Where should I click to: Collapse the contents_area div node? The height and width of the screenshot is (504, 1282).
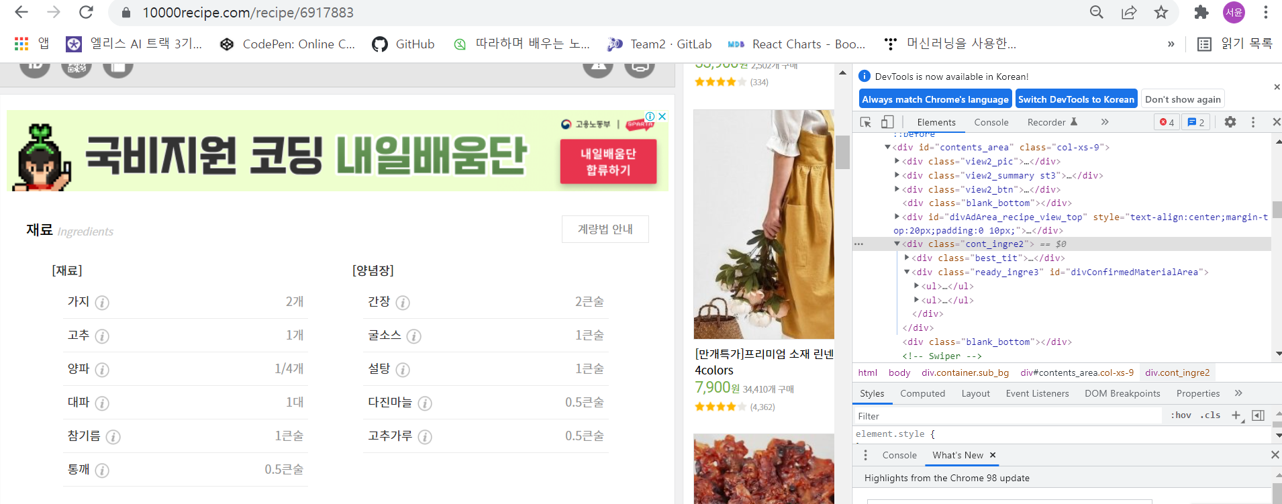pos(887,147)
